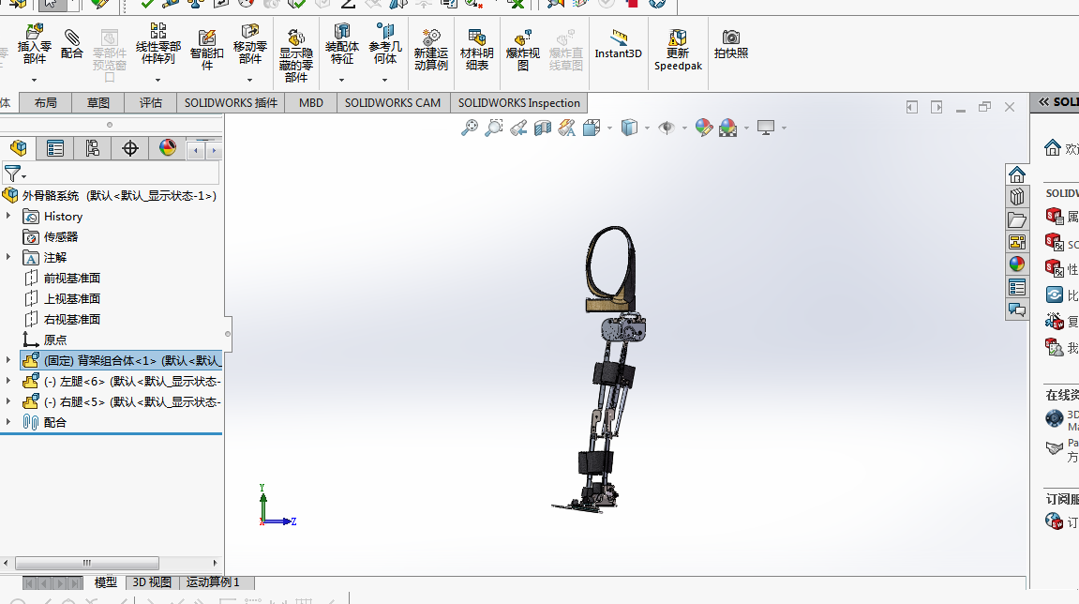The height and width of the screenshot is (604, 1079).
Task: Switch to SOLIDWORKS Inspection tab
Action: pyautogui.click(x=518, y=102)
